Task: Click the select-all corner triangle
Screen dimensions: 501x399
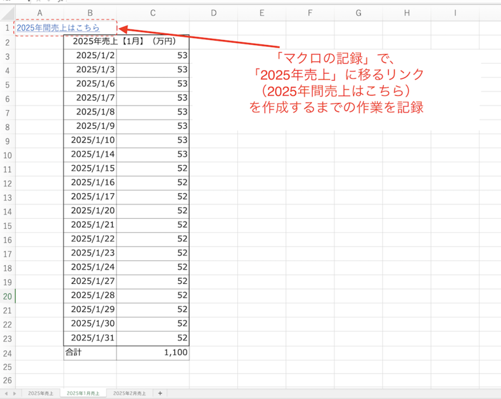Action: point(8,13)
